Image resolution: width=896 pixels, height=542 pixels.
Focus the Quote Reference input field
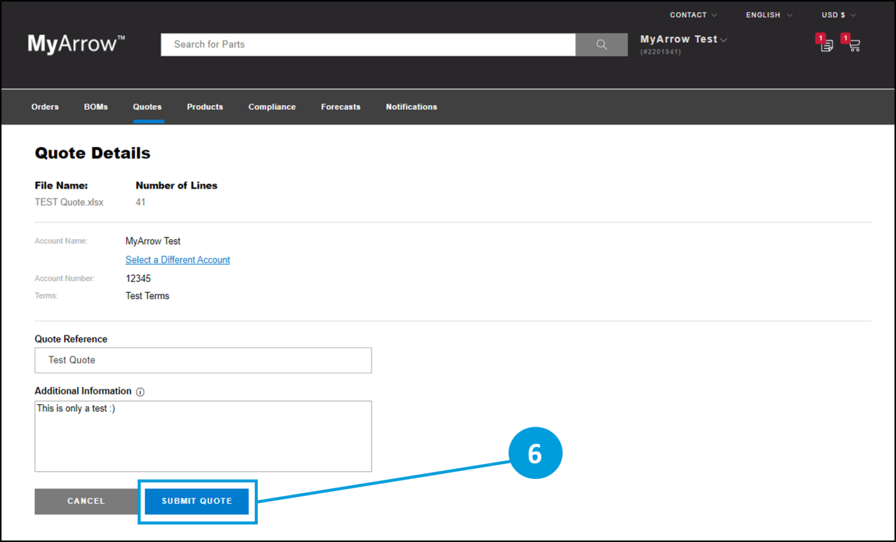pos(203,360)
